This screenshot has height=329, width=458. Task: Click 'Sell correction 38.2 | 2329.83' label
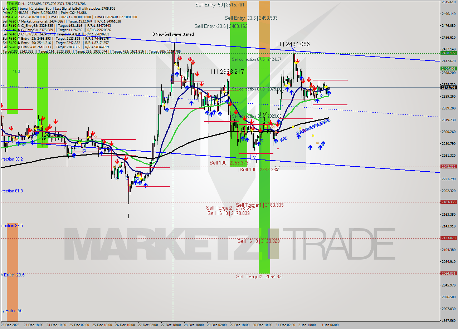point(257,116)
